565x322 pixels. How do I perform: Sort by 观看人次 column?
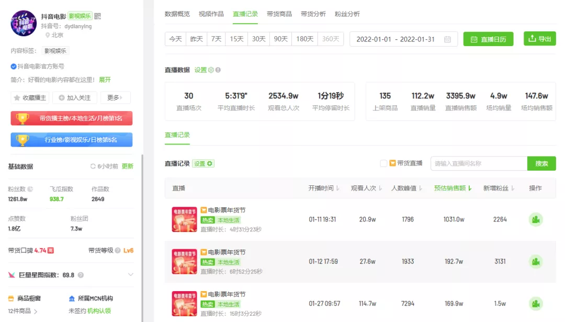coord(366,188)
